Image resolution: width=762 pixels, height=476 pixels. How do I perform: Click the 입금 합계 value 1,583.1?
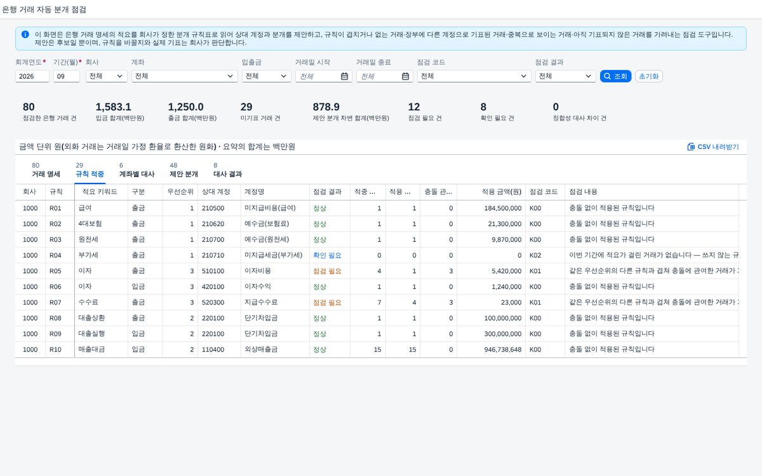(113, 107)
